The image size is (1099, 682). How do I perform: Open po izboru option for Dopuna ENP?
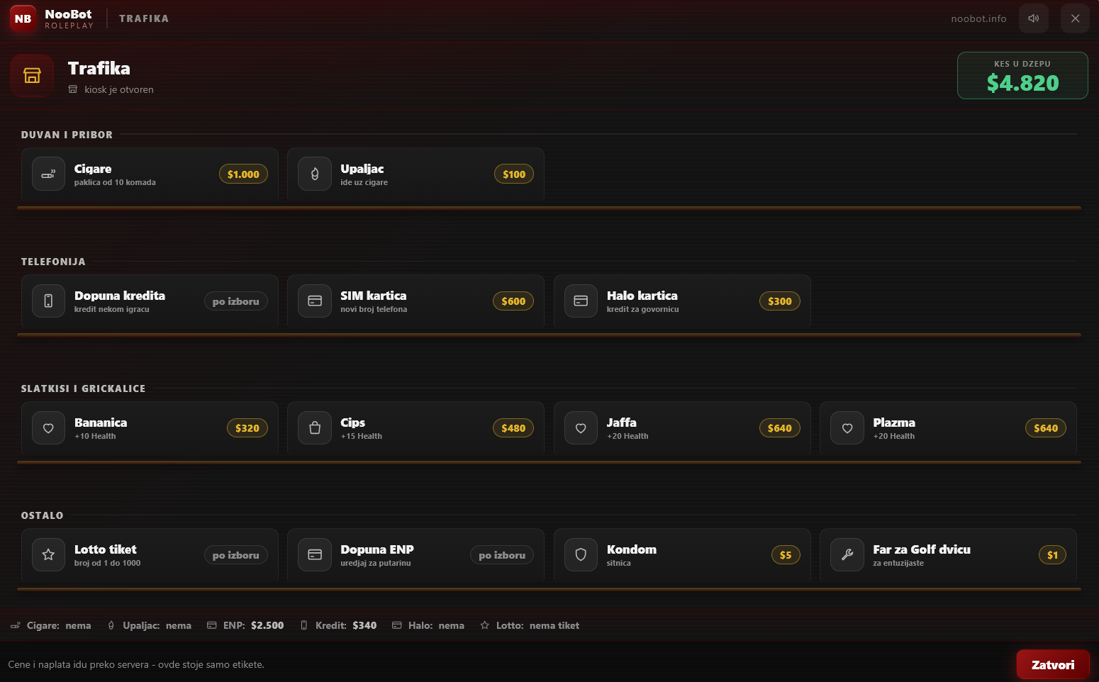point(502,555)
